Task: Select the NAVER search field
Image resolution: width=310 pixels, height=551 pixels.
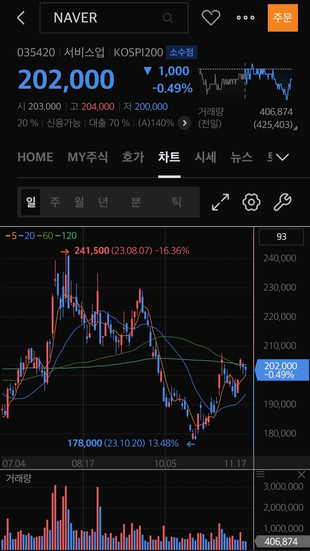Action: tap(114, 18)
